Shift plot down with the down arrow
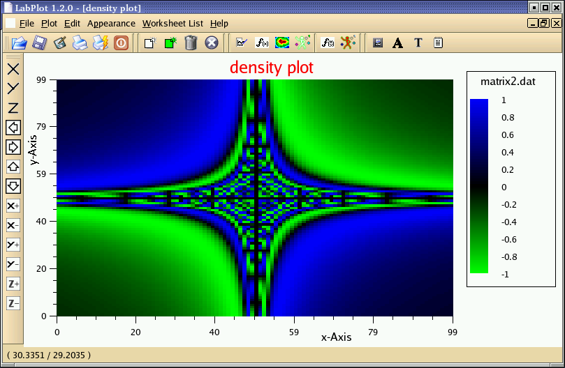This screenshot has width=565, height=368. tap(13, 186)
